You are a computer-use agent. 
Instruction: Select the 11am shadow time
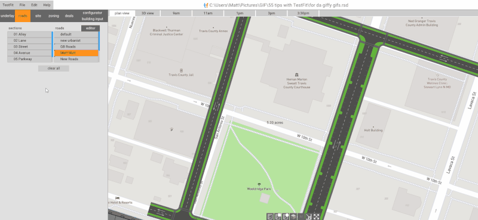(208, 13)
